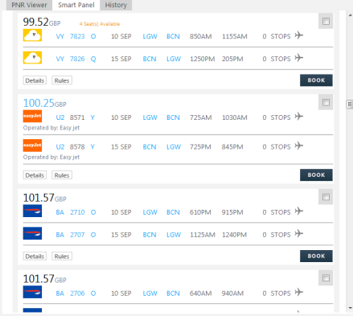This screenshot has height=316, width=353.
Task: Click the easyJet logo for flight U2 8571
Action: 32,116
